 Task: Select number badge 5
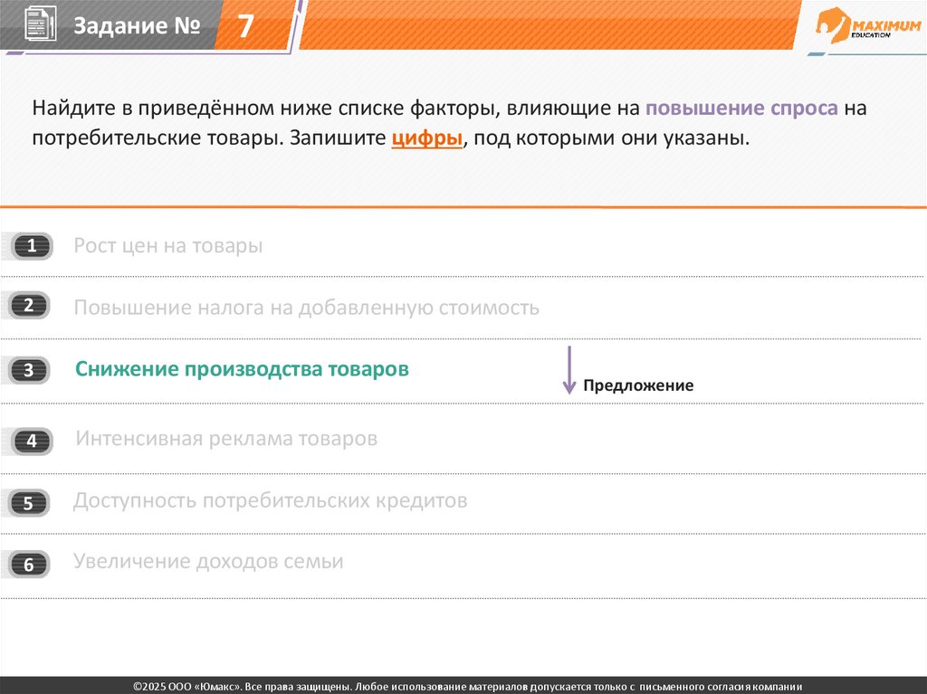tap(29, 503)
